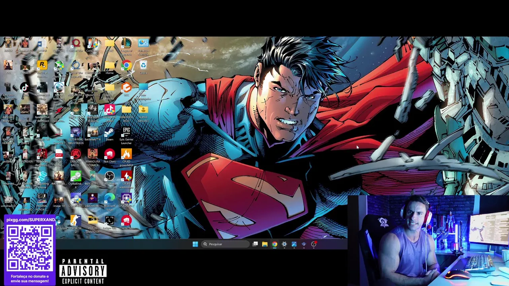Select the Black Myth Wukong shortcut
This screenshot has height=286, width=509.
coord(93,113)
